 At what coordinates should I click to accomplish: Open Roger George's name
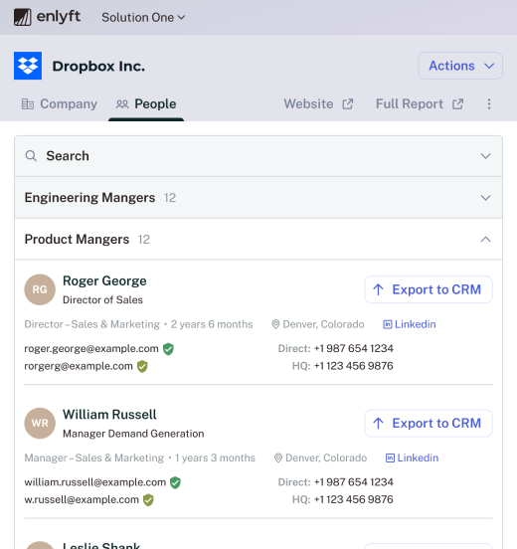coord(104,280)
